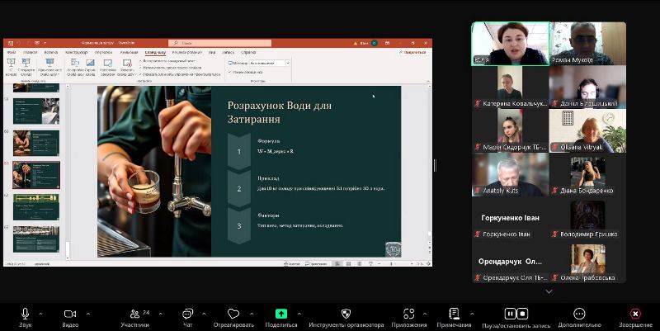Start slideshow with С начала icon
660x331 pixels.
[x=12, y=63]
